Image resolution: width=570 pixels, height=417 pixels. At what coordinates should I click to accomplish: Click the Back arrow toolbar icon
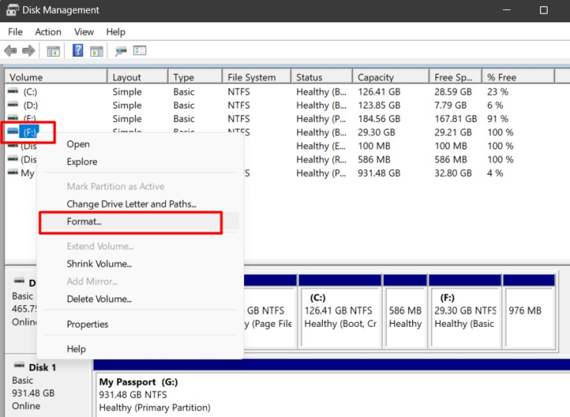click(x=11, y=51)
